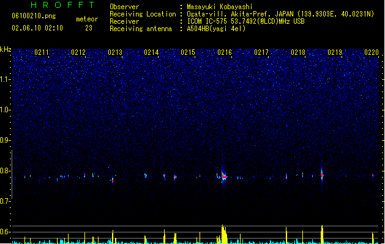Click the Receiver label
This screenshot has height=244, width=385.
click(124, 21)
